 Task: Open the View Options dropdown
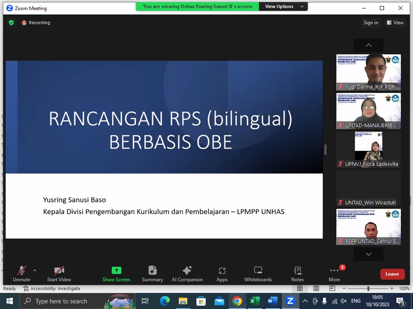tap(284, 6)
